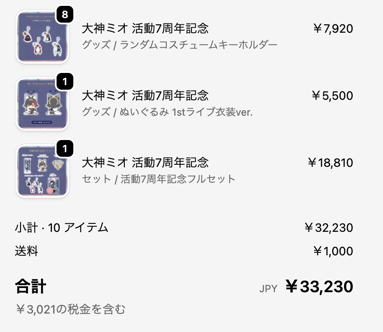
Task: Click the 送料 shipping label
Action: 26,251
